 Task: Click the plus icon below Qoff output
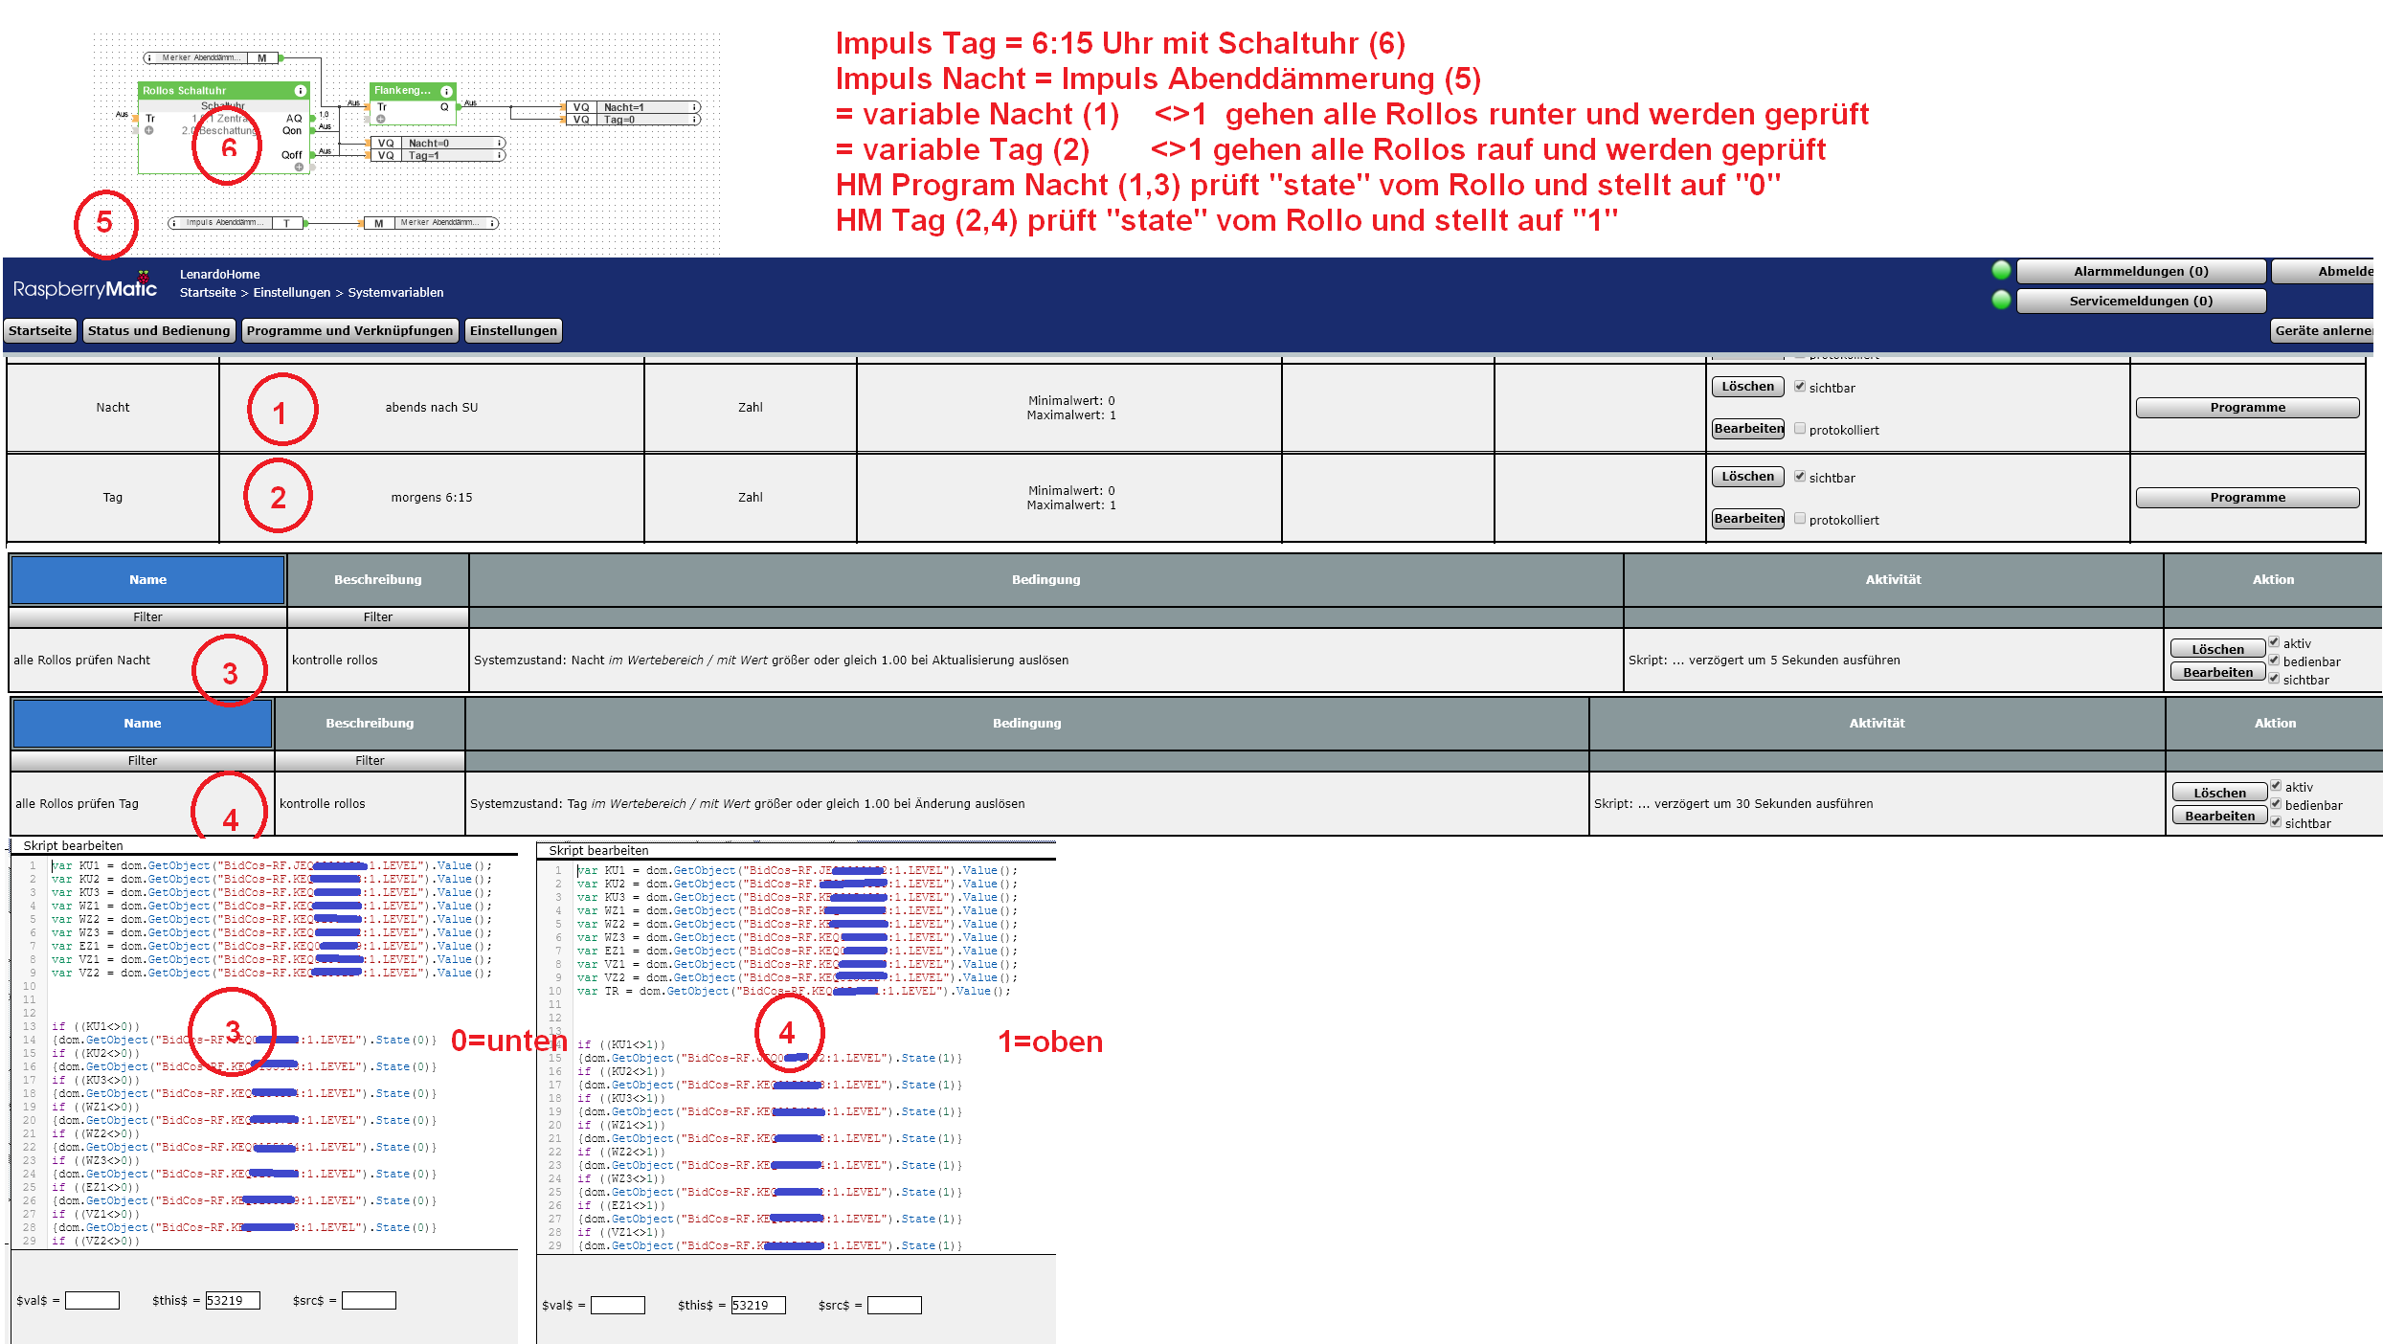click(299, 168)
